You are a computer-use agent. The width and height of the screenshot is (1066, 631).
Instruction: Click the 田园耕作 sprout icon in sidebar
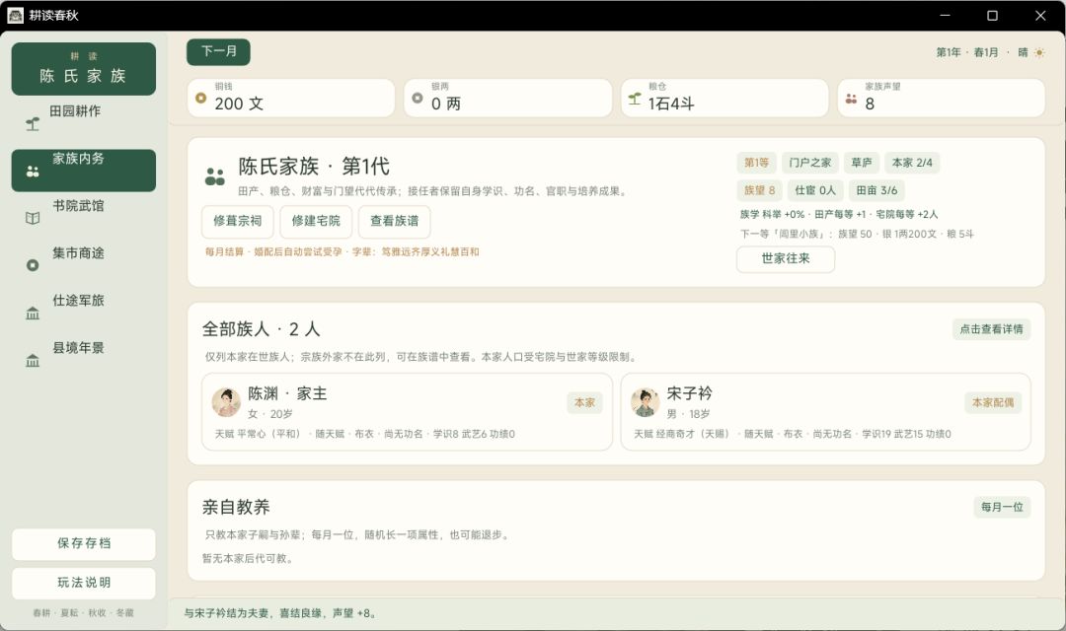[x=33, y=123]
